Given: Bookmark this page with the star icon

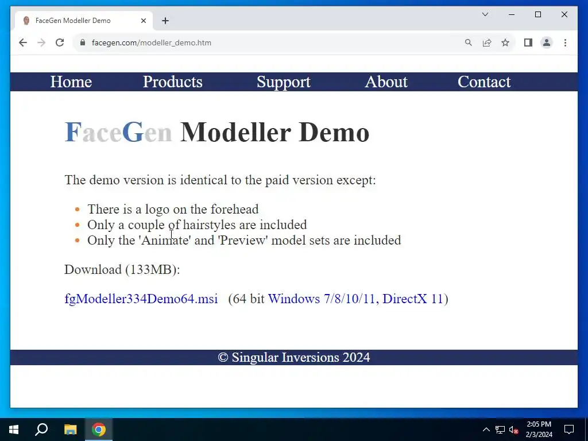Looking at the screenshot, I should [x=505, y=42].
